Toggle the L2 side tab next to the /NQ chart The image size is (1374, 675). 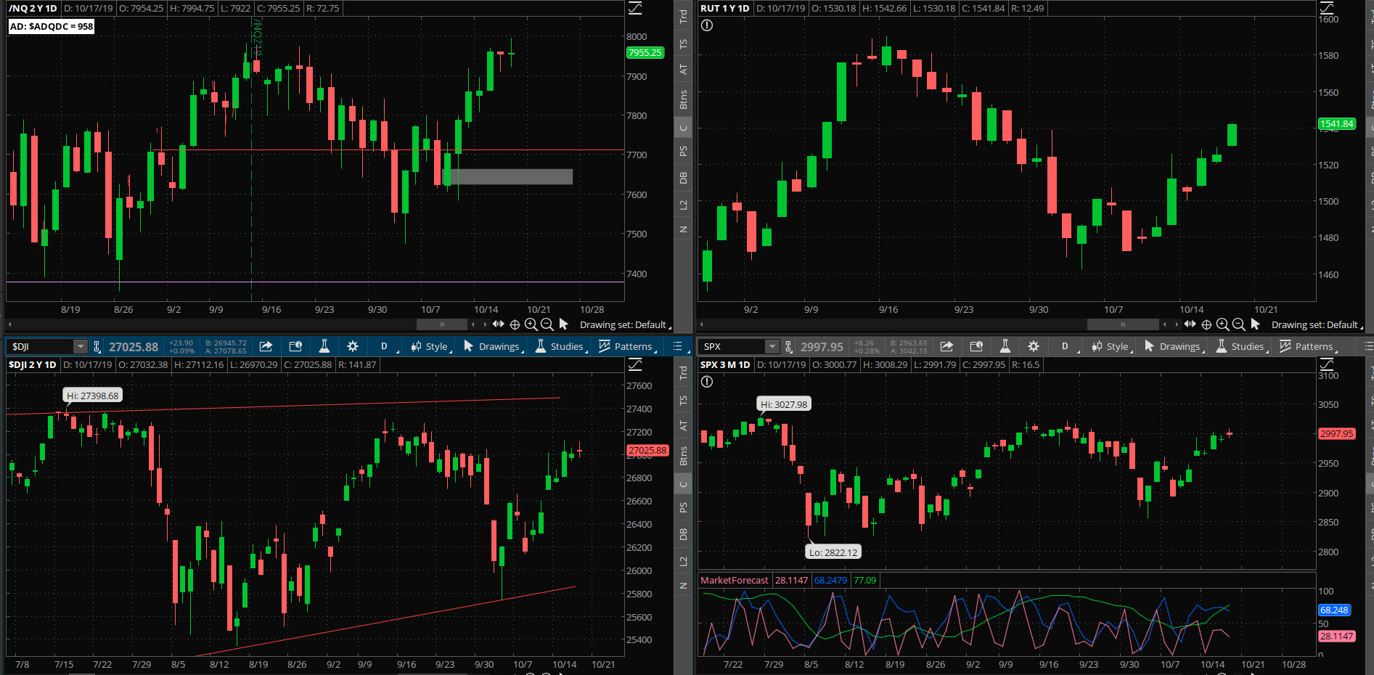683,205
